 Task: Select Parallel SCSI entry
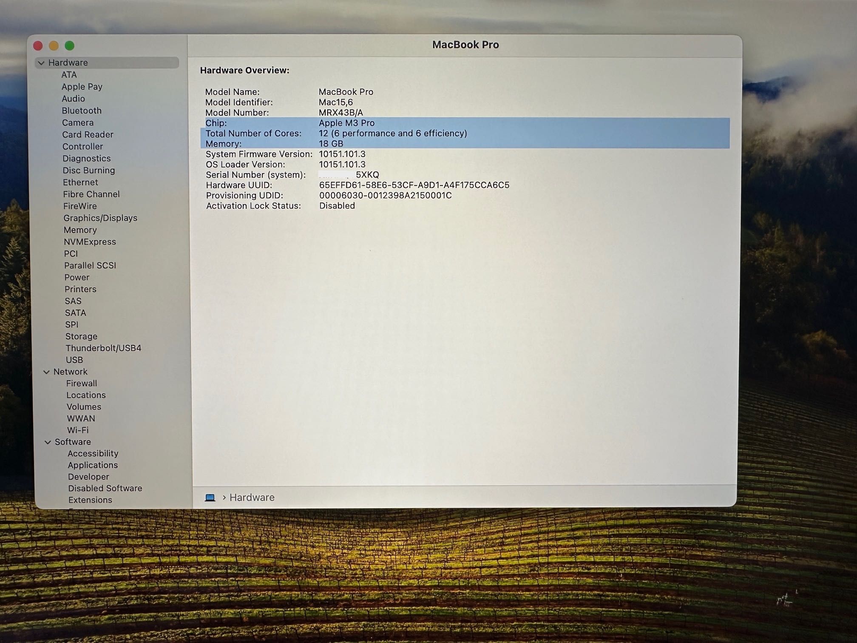[90, 265]
